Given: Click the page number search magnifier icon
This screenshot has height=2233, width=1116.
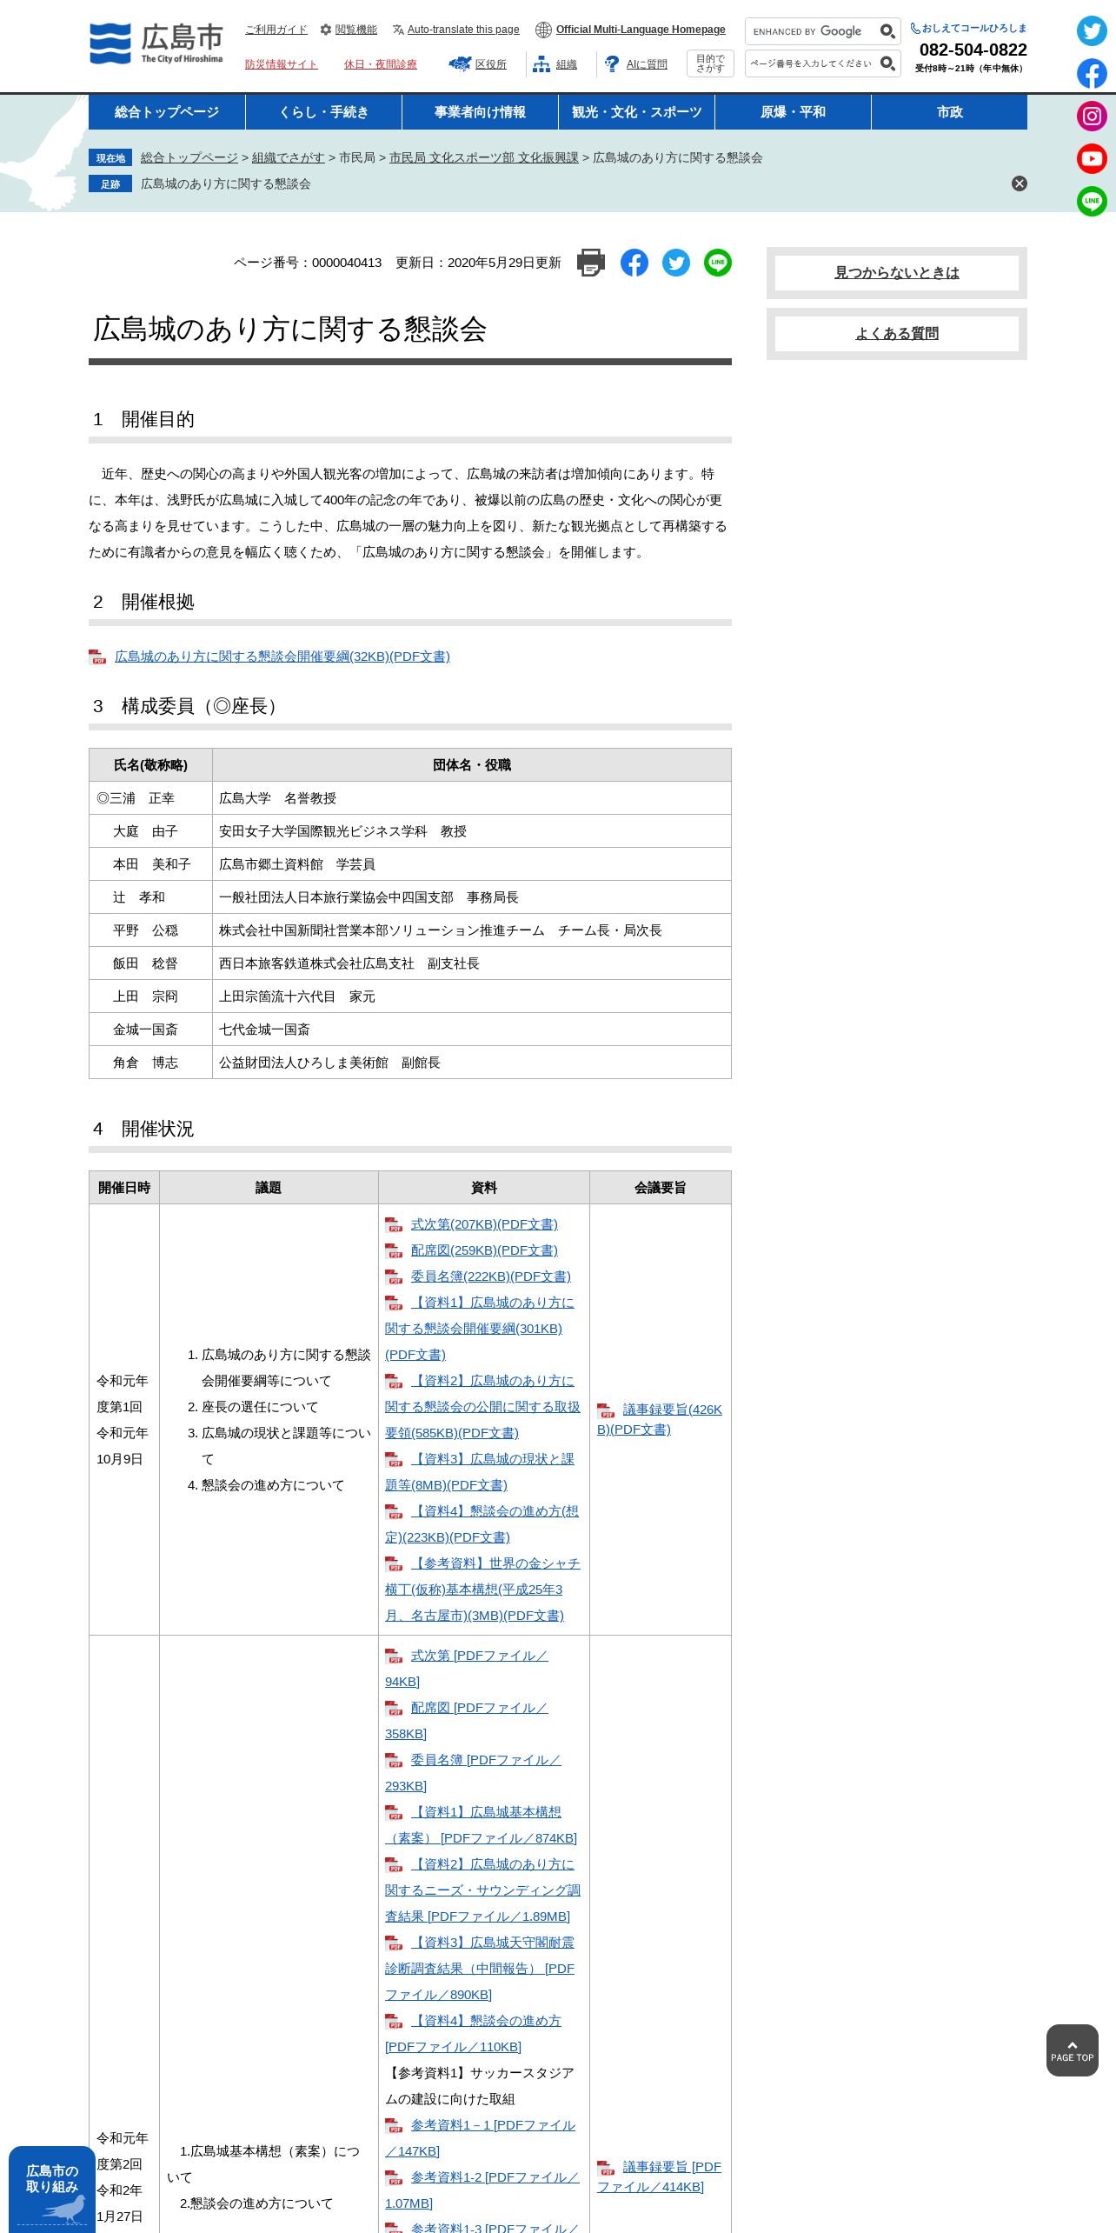Looking at the screenshot, I should pos(887,63).
